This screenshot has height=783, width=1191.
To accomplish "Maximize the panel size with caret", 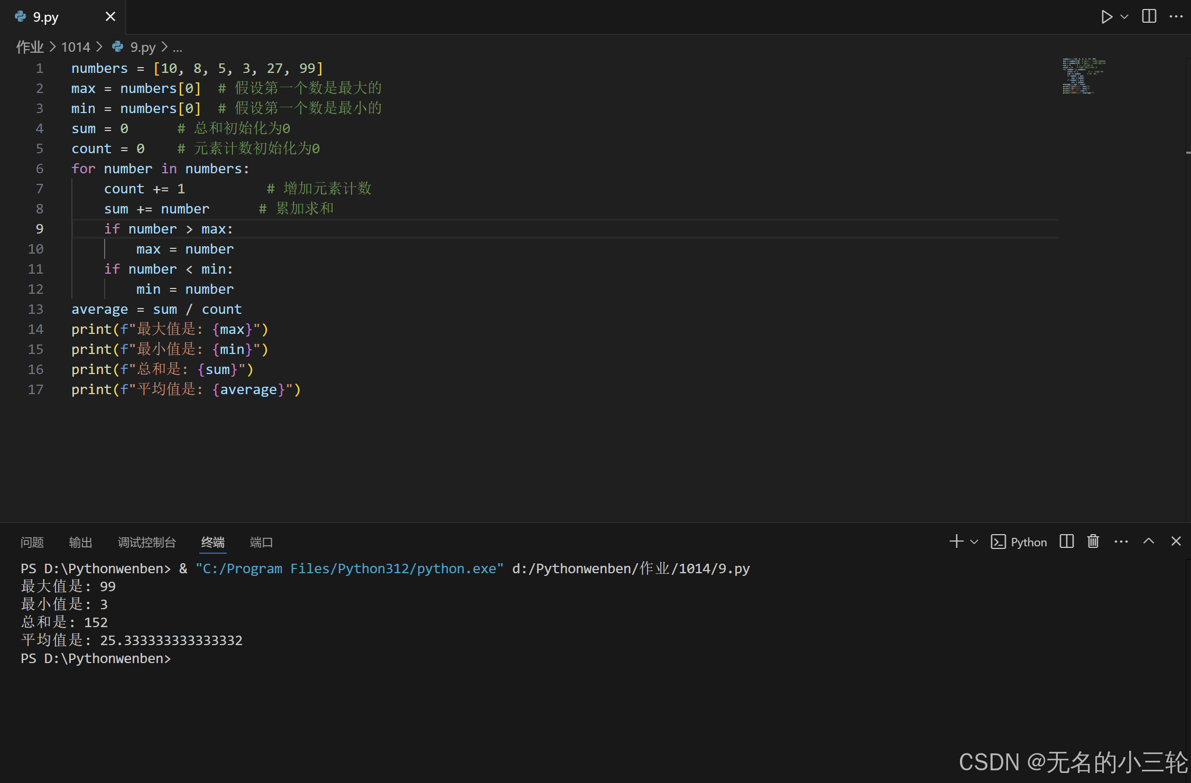I will (x=1148, y=542).
